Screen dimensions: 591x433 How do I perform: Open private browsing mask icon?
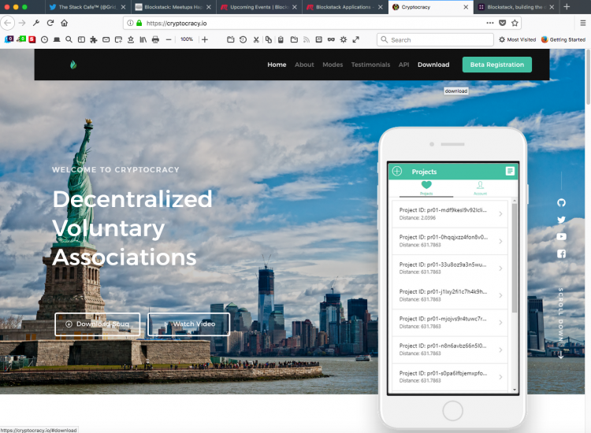(x=331, y=39)
